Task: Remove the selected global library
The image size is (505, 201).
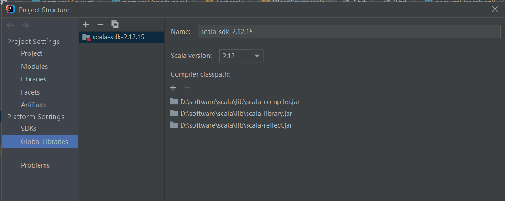Action: pyautogui.click(x=100, y=24)
